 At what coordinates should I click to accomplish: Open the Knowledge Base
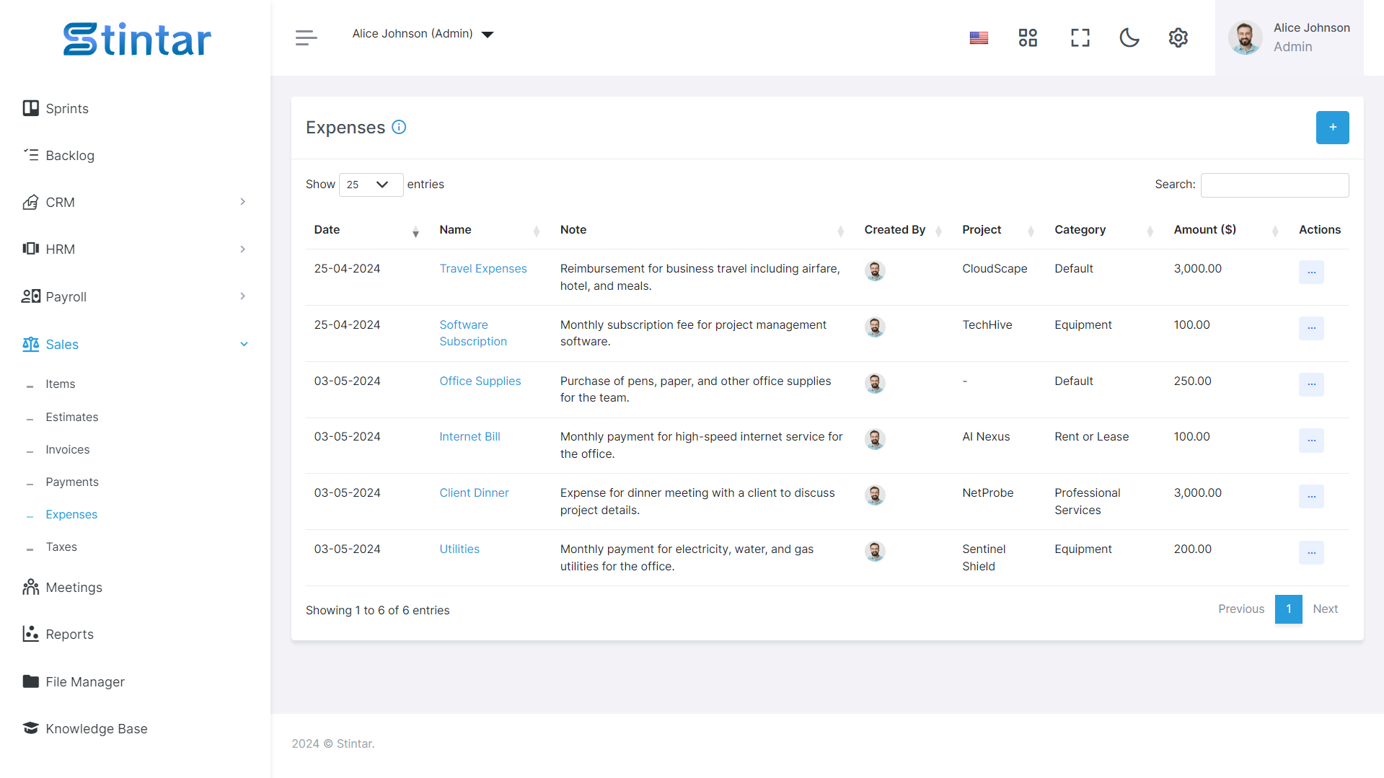tap(85, 728)
